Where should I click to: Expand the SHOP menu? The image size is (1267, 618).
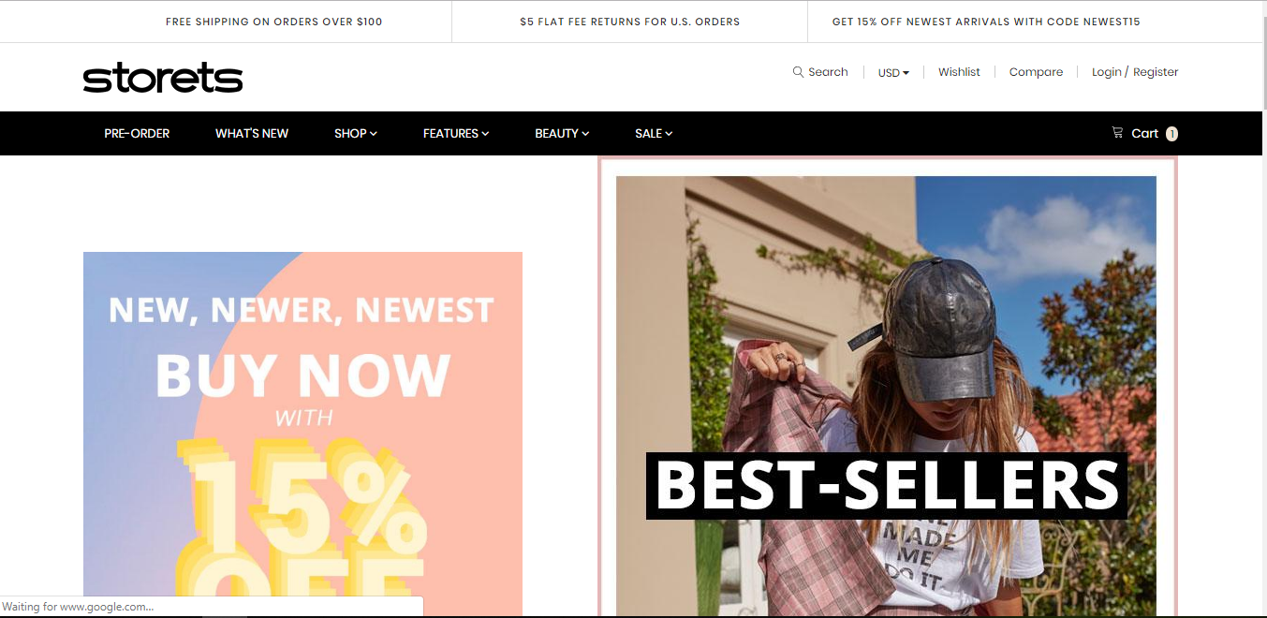tap(356, 133)
